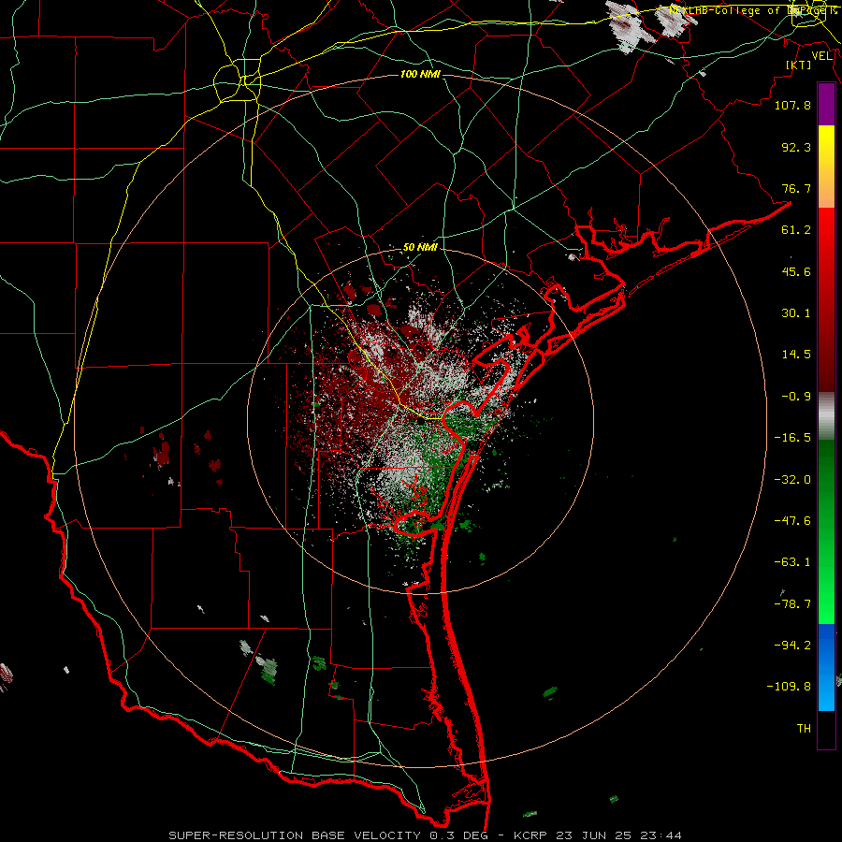This screenshot has height=842, width=842.
Task: Pick the purple segment of the color bar
Action: pyautogui.click(x=826, y=104)
